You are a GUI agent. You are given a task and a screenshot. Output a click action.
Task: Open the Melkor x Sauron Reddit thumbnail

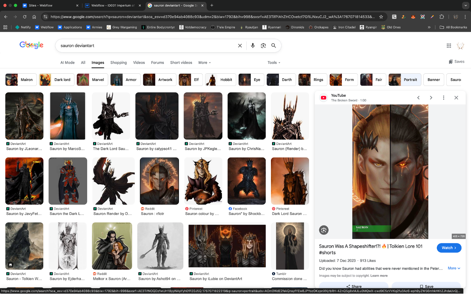click(113, 246)
